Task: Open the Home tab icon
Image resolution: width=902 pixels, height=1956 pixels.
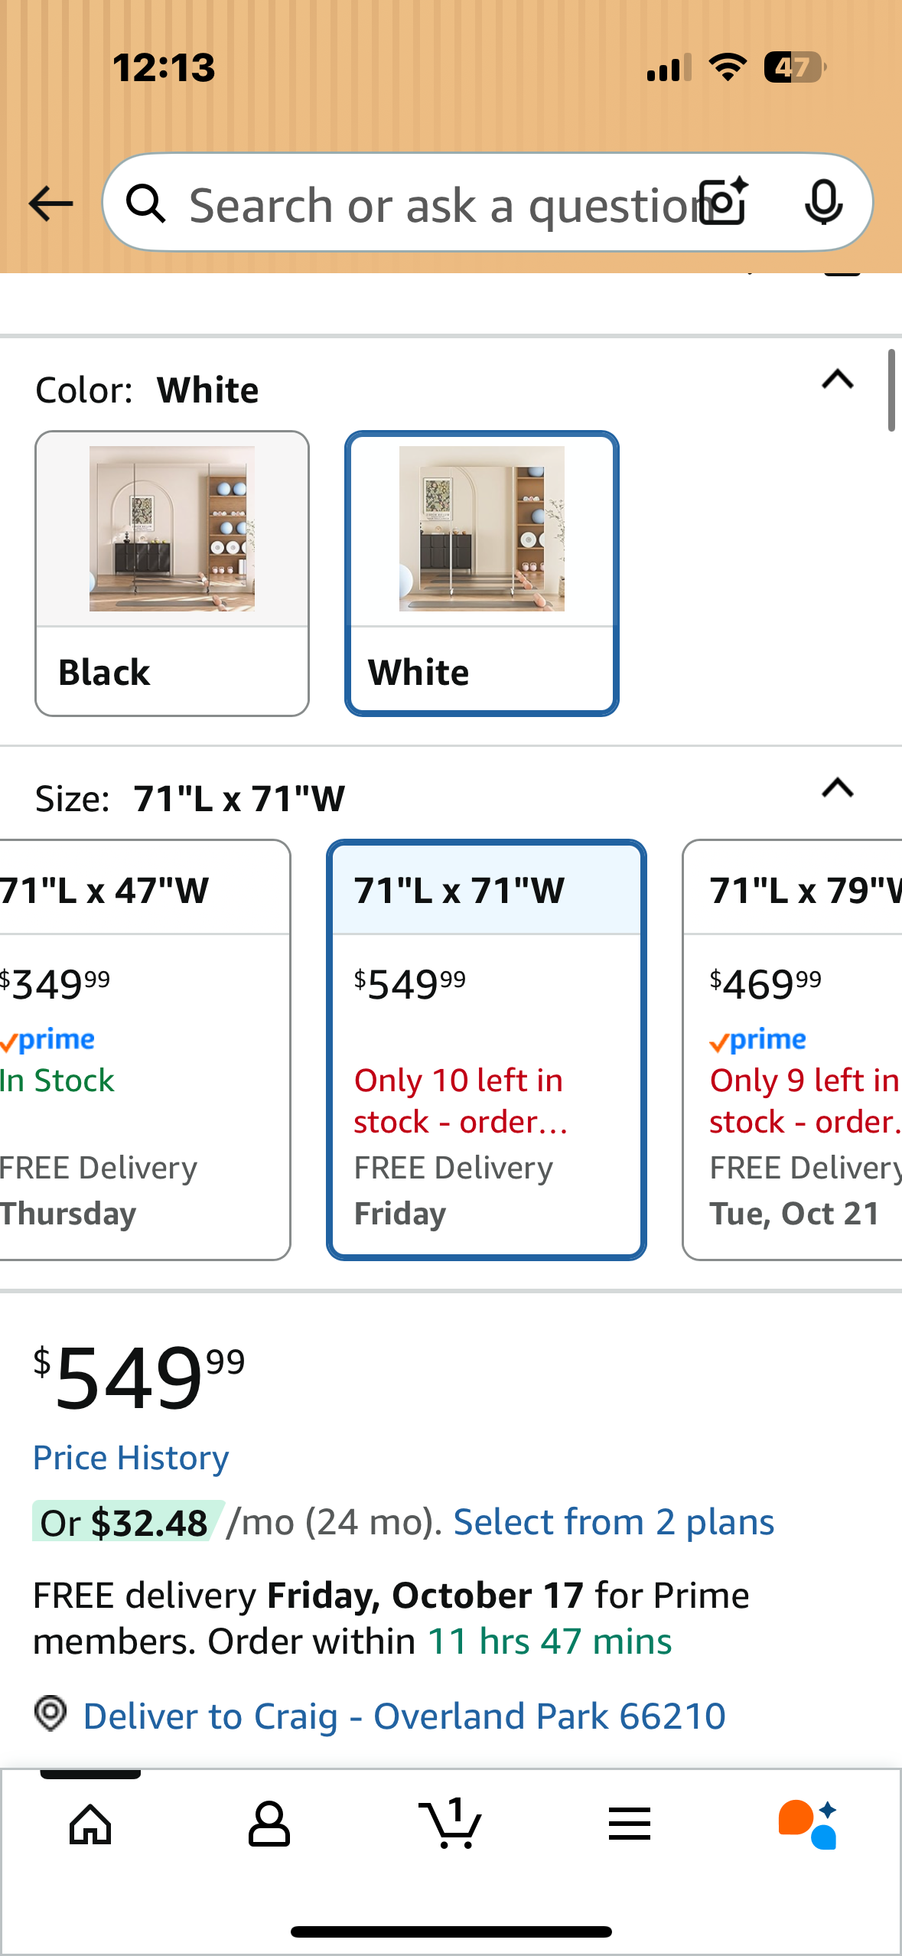Action: coord(90,1824)
